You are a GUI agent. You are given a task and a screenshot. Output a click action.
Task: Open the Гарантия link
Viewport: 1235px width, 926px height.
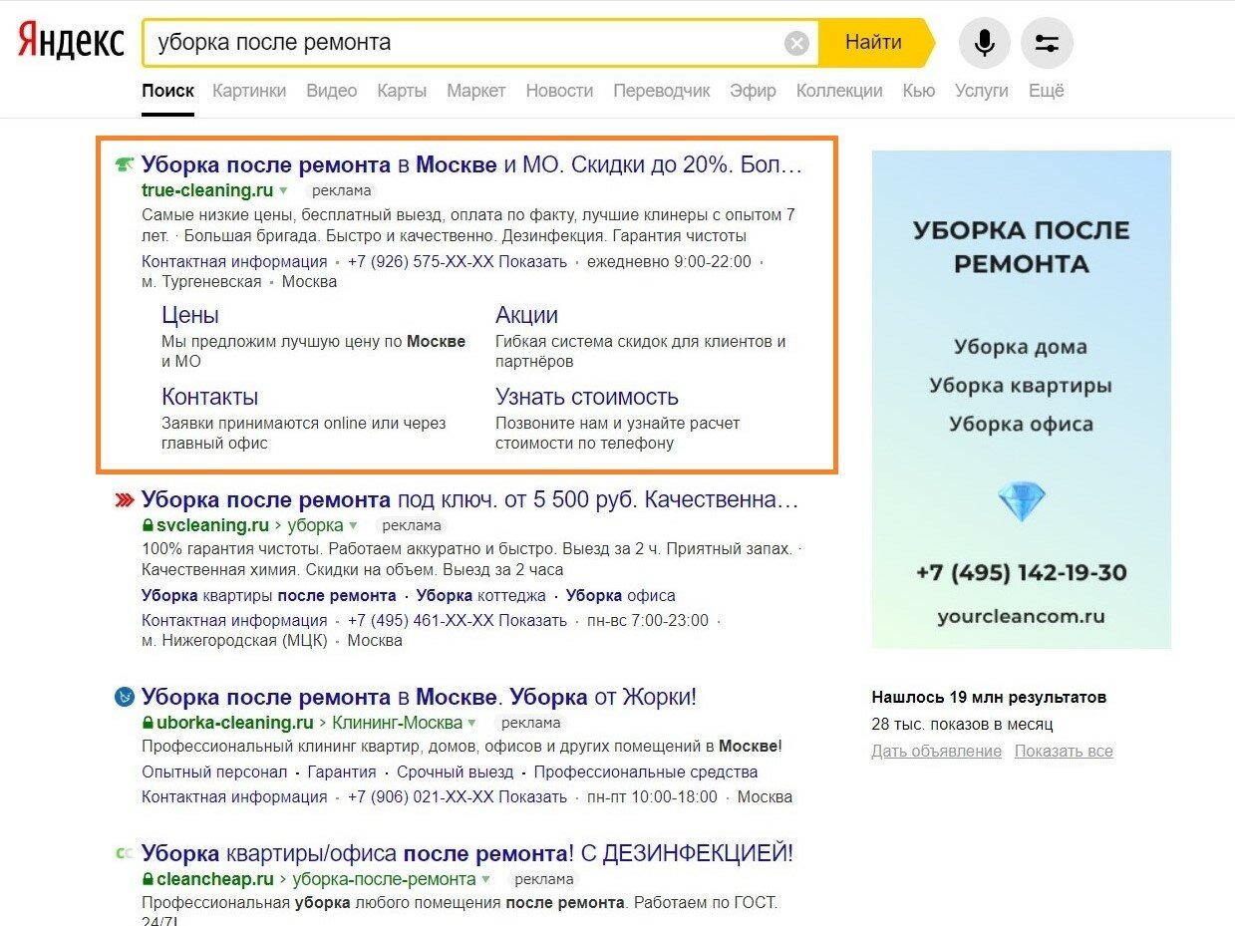342,772
